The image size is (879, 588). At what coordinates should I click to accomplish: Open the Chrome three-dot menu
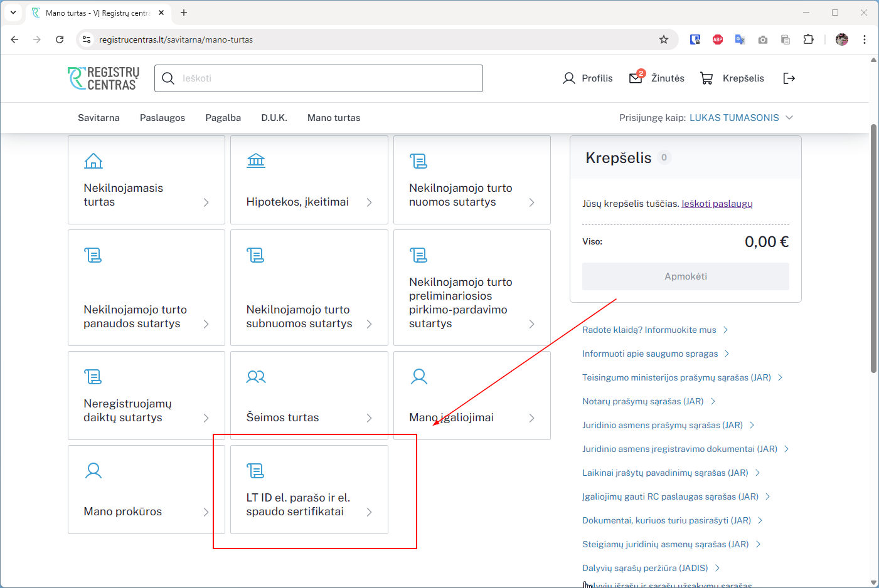click(x=865, y=39)
